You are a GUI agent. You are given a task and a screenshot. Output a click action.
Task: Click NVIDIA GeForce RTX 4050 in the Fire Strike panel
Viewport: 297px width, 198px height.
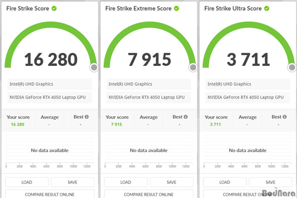point(49,98)
